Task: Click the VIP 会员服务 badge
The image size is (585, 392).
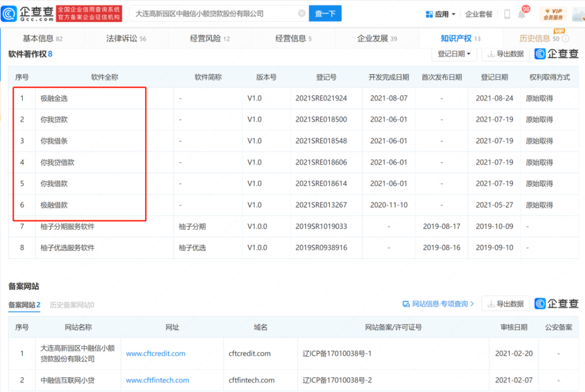Action: (553, 14)
